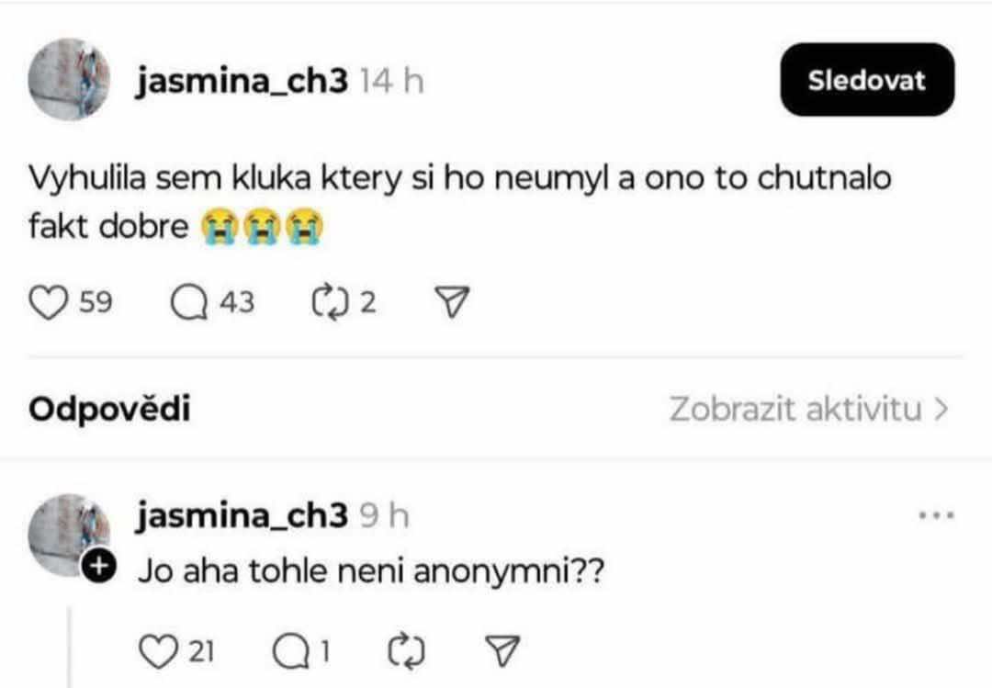This screenshot has width=992, height=688.
Task: Open jasmina_ch3 username on the main post
Action: 242,81
